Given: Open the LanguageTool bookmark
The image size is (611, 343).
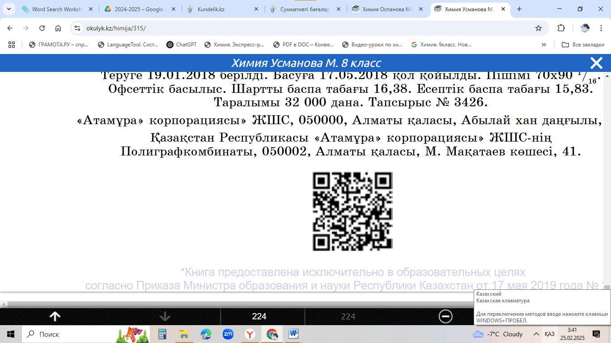Looking at the screenshot, I should (x=127, y=45).
